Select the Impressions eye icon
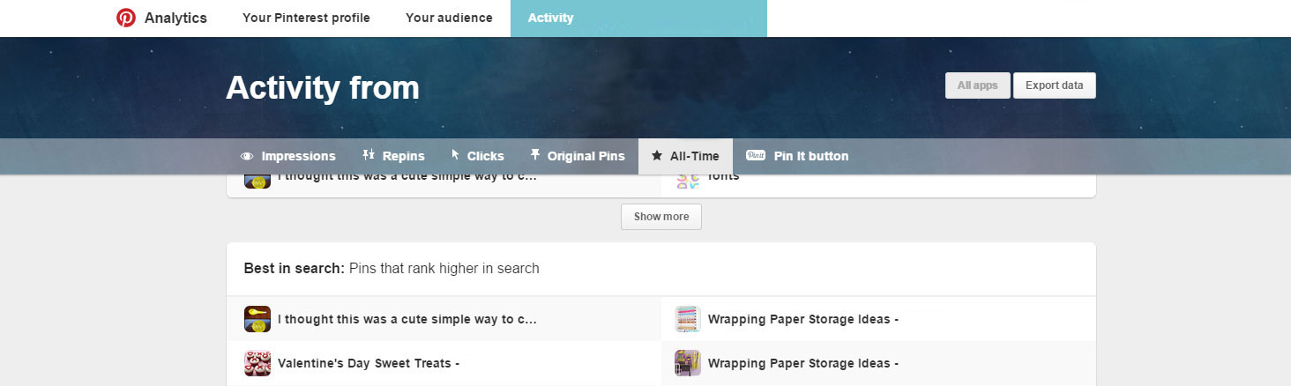Viewport: 1291px width, 386px height. click(x=247, y=156)
